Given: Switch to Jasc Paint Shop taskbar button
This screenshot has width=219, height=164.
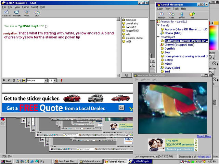Looking at the screenshot, I should 66,161.
